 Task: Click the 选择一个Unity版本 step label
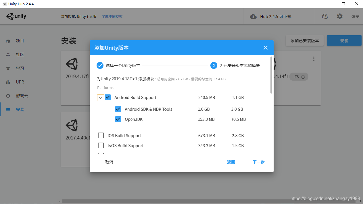(123, 65)
